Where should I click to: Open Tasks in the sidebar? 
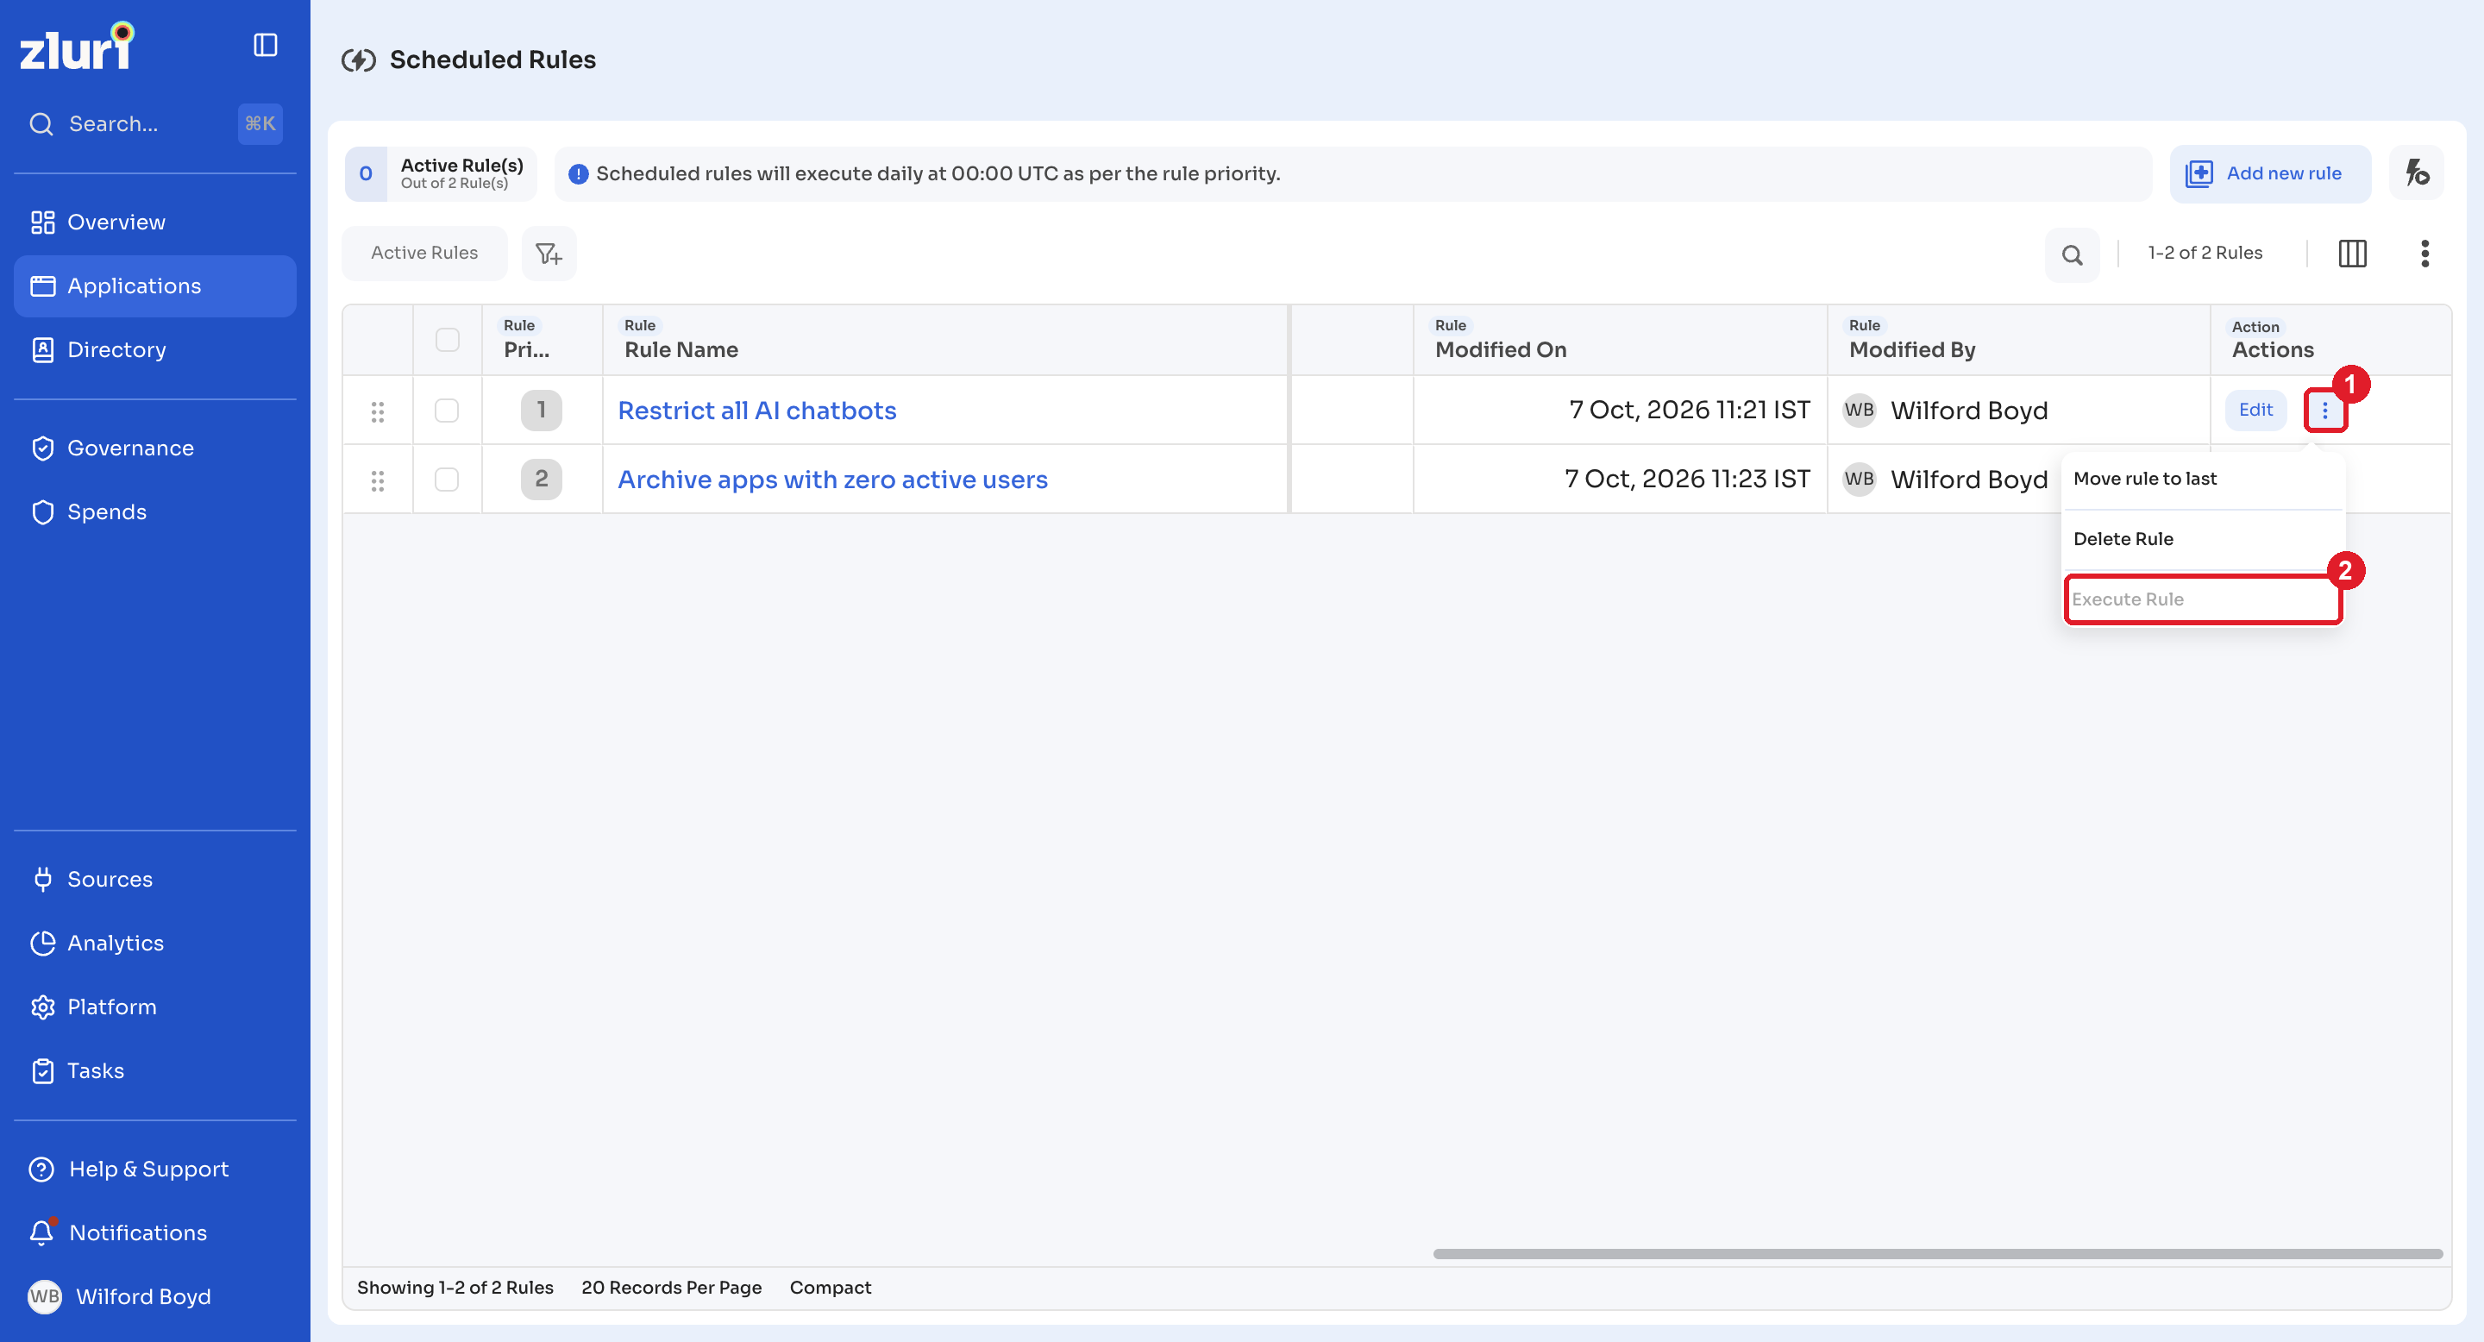click(154, 1070)
